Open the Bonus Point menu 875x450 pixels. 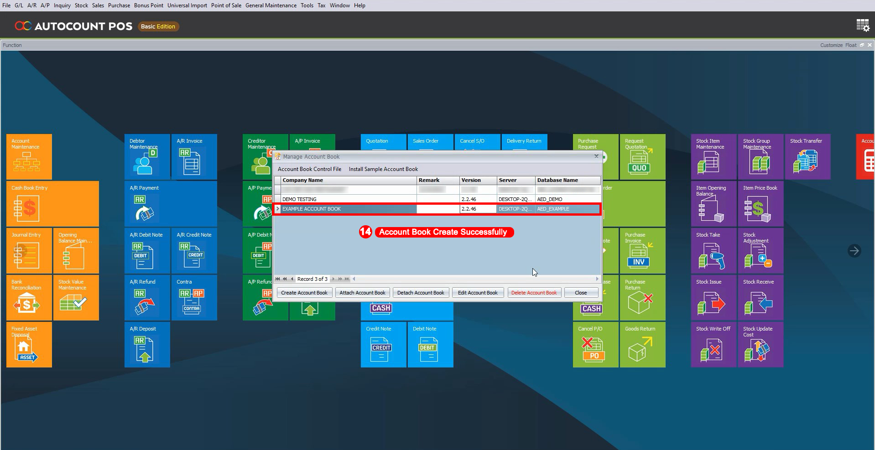click(x=149, y=5)
